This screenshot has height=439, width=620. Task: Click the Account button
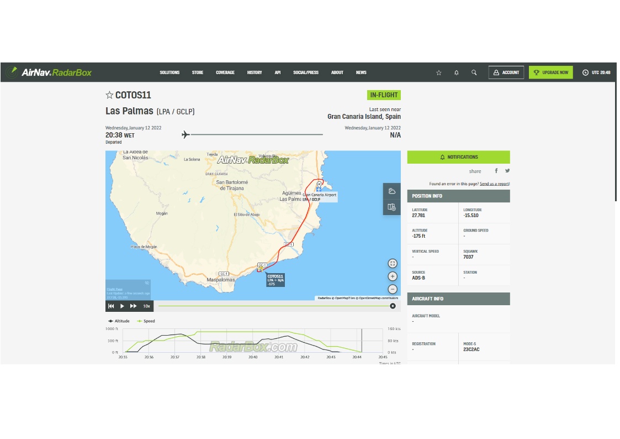pyautogui.click(x=506, y=72)
